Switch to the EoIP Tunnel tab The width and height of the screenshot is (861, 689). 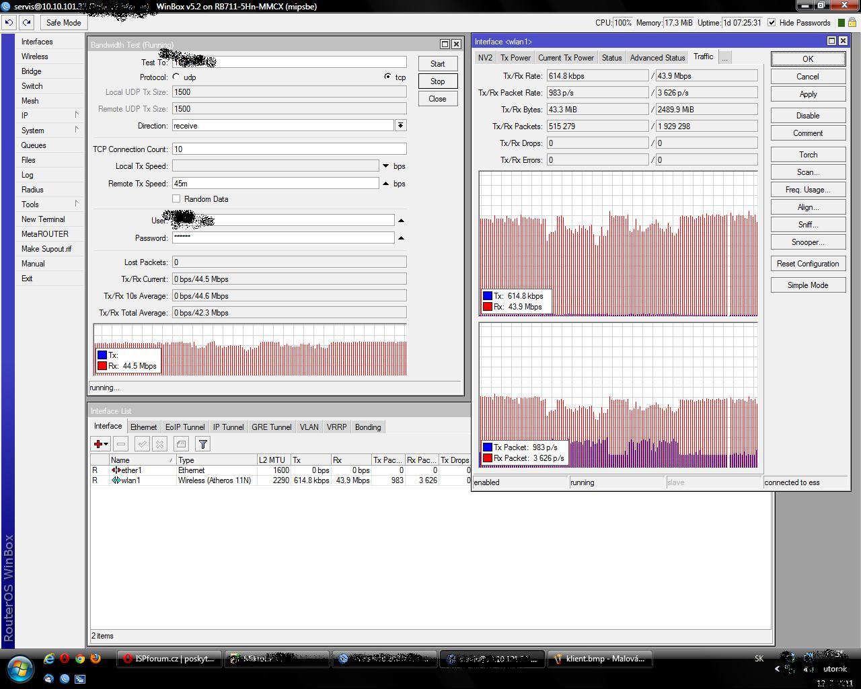185,427
